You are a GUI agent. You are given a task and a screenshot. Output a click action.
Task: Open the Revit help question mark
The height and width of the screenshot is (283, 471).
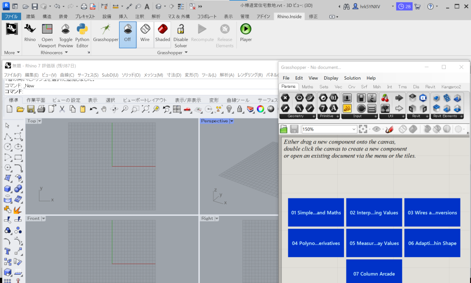click(x=431, y=6)
